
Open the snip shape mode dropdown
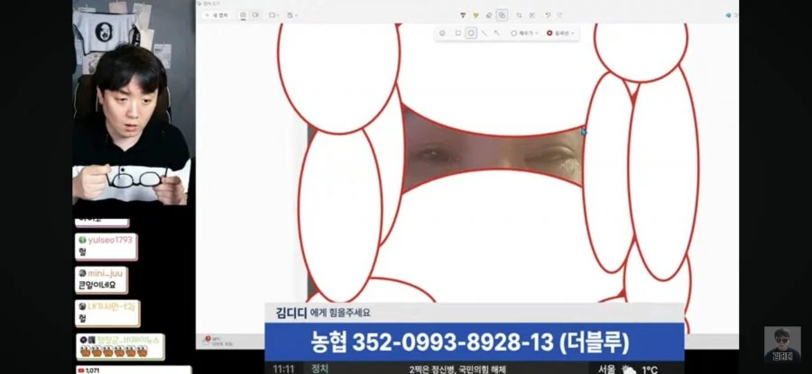click(274, 15)
